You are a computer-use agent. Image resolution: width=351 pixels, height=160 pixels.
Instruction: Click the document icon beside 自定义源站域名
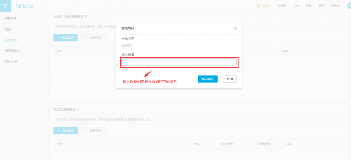coord(79,109)
